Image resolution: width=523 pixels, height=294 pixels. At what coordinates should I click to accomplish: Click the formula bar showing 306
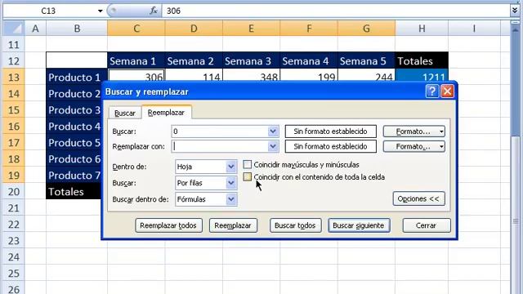(x=335, y=11)
